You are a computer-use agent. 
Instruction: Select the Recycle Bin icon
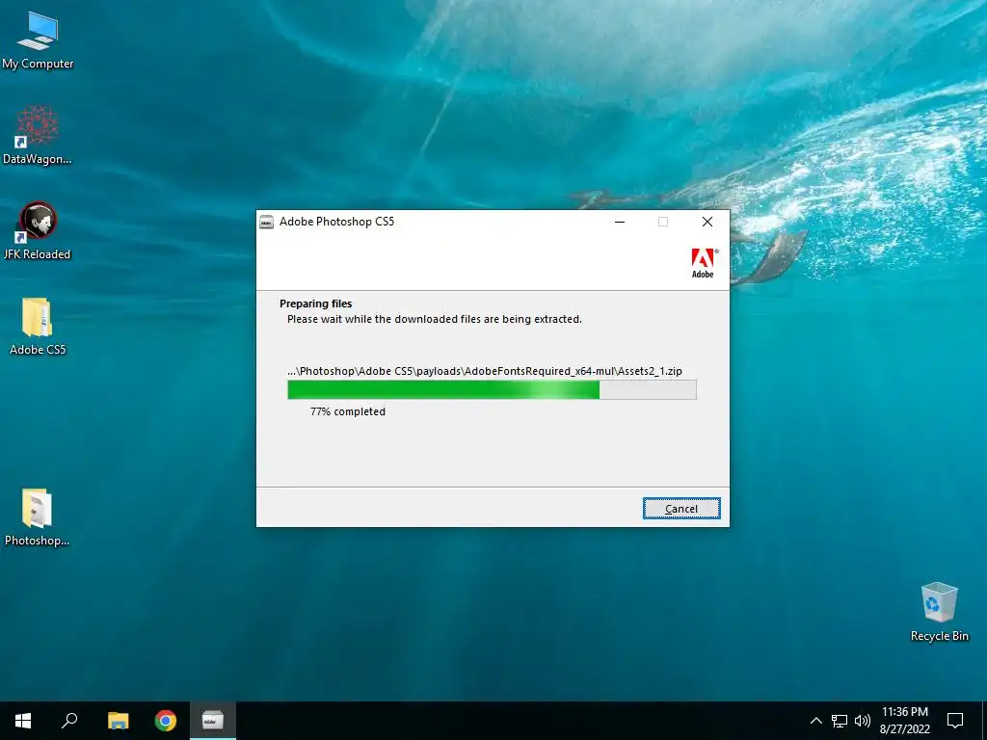(939, 612)
